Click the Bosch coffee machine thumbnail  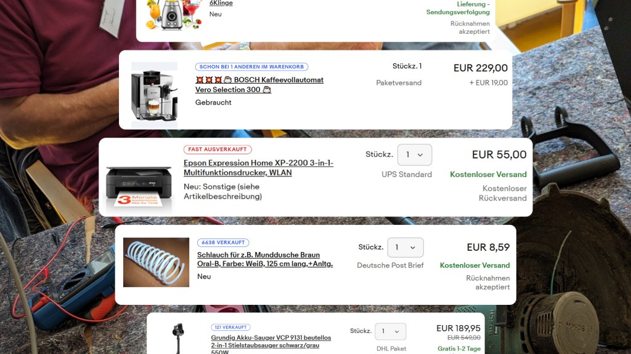click(x=155, y=95)
